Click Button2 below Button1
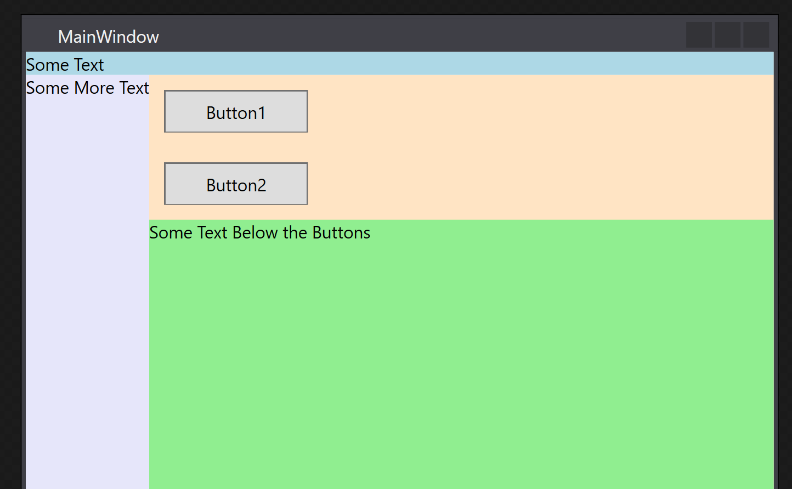 point(236,184)
